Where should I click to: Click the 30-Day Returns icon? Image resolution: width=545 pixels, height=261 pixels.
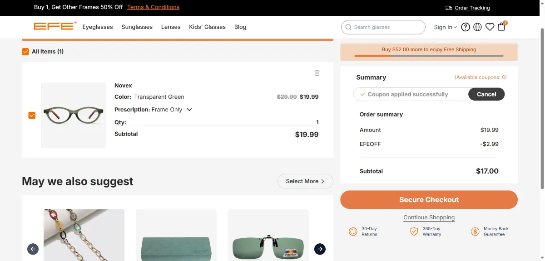point(353,232)
